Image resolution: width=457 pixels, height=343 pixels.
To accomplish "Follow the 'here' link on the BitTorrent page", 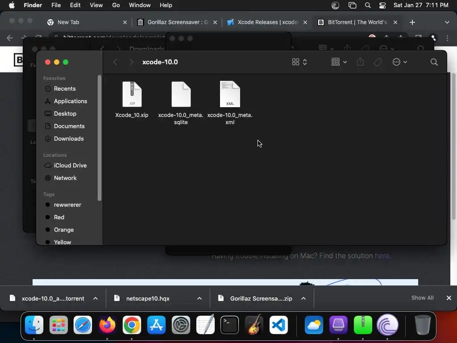I will (x=382, y=256).
